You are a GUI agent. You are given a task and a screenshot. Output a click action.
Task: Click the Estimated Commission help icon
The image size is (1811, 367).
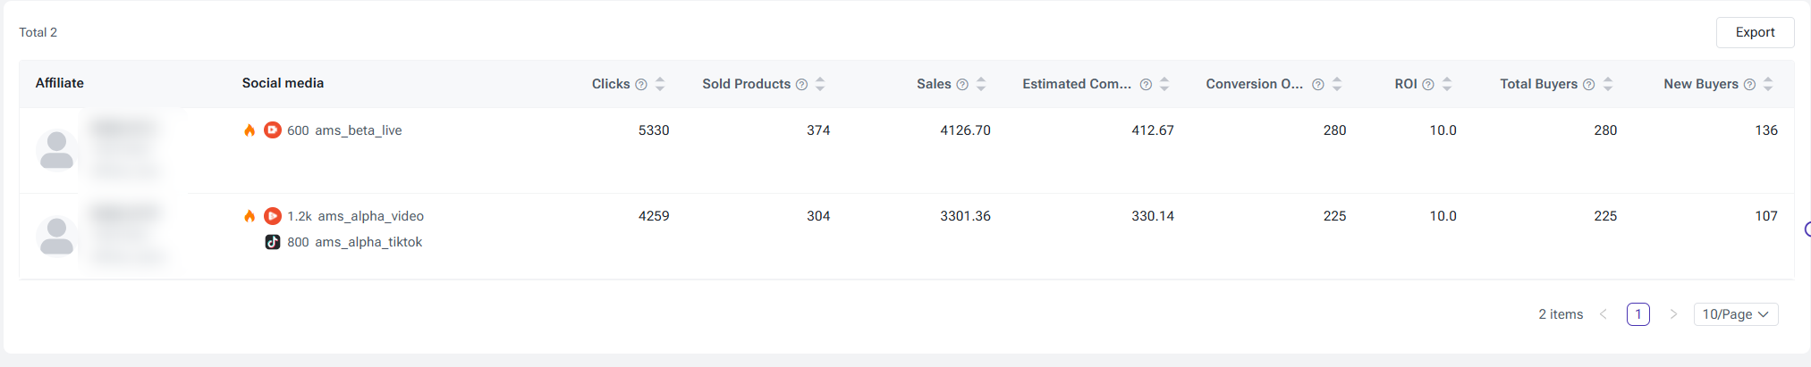pyautogui.click(x=1146, y=85)
